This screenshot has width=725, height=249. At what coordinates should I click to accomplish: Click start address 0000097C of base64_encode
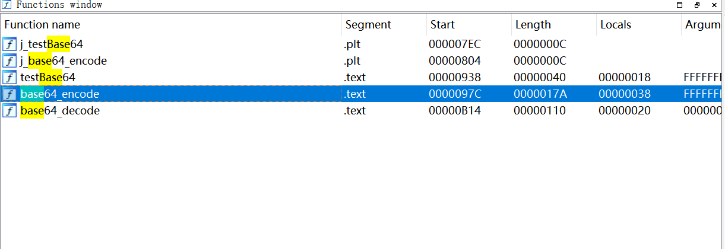(453, 94)
